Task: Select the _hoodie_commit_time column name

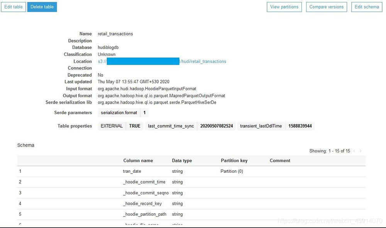Action: click(x=144, y=182)
